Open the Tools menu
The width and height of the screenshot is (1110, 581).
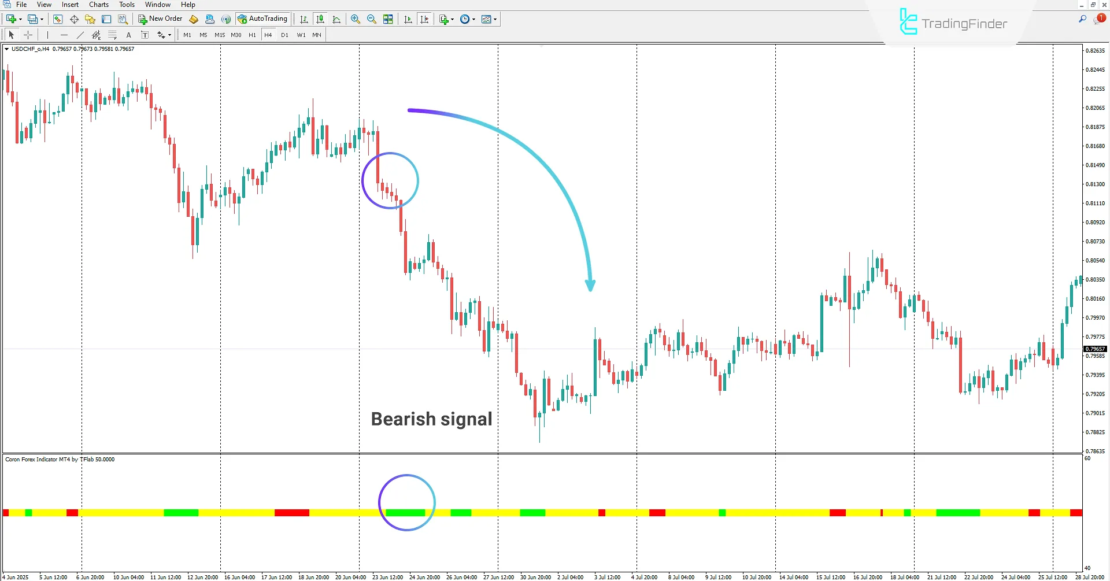point(127,5)
